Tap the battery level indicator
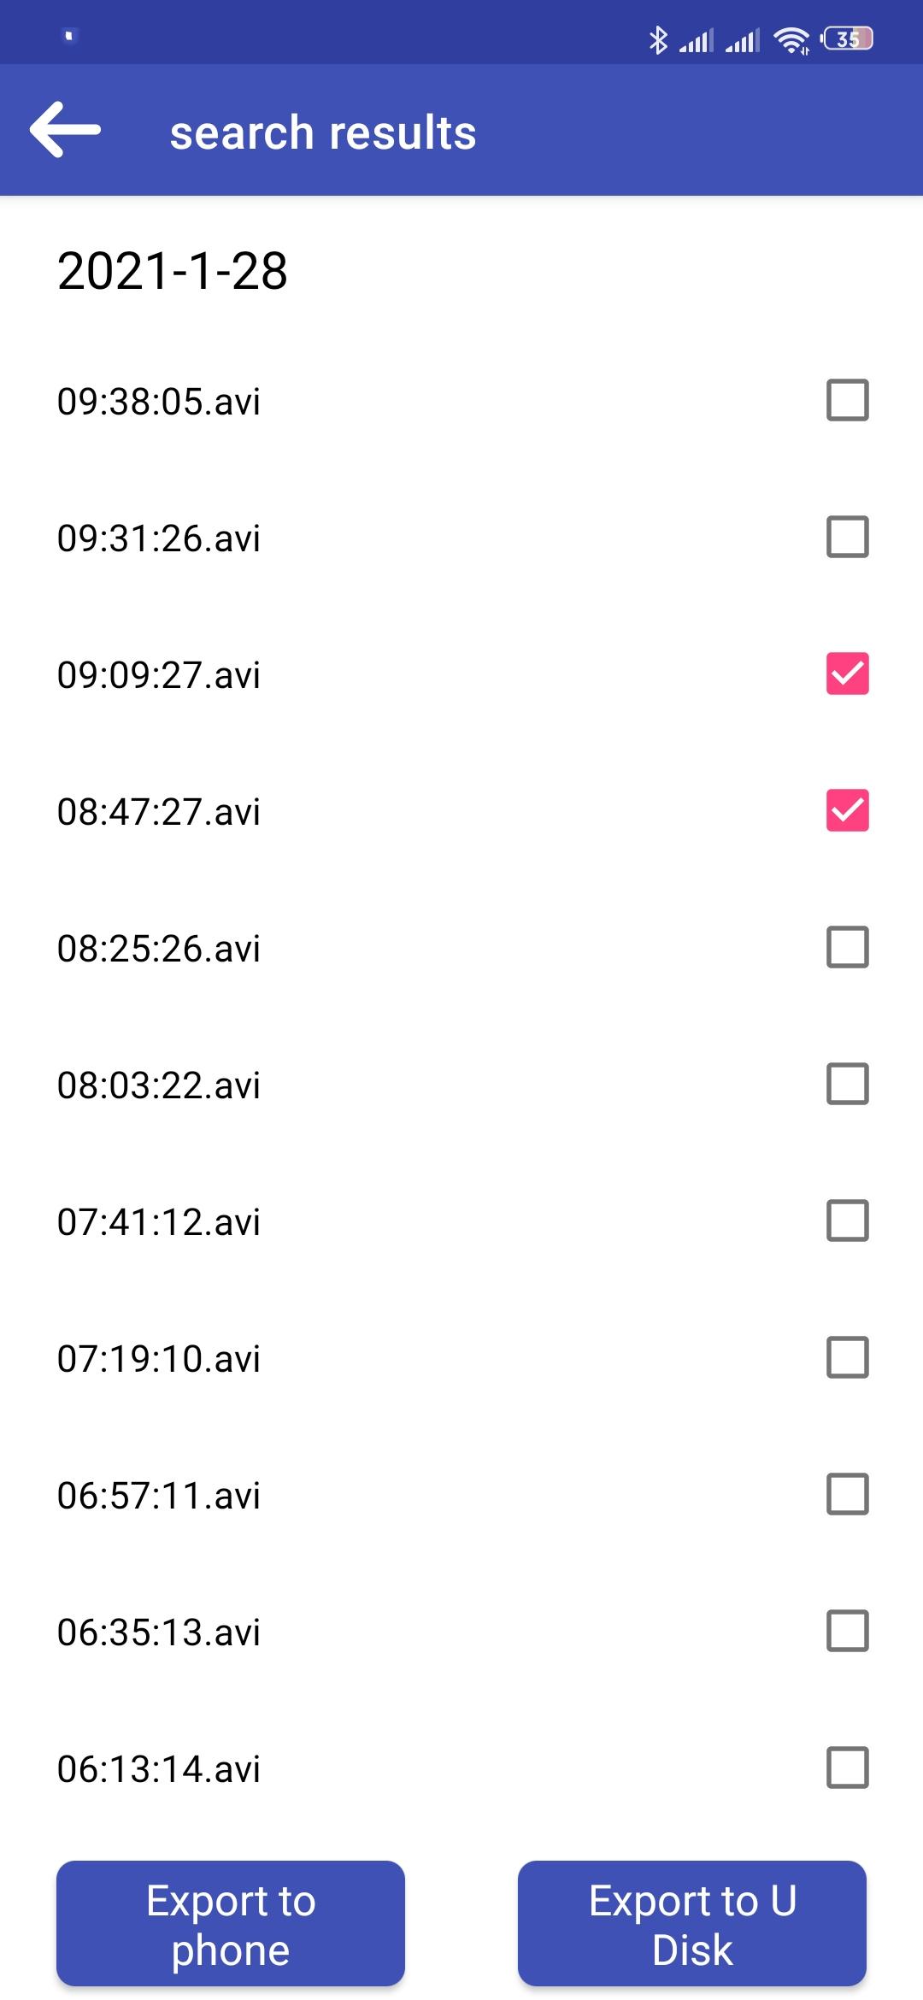Screen dimensions: 923x2000 847,39
